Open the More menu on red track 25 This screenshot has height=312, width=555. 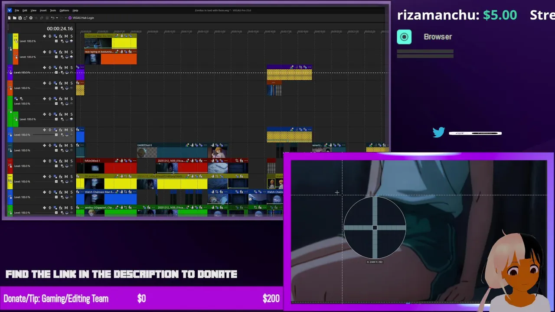tap(11, 161)
